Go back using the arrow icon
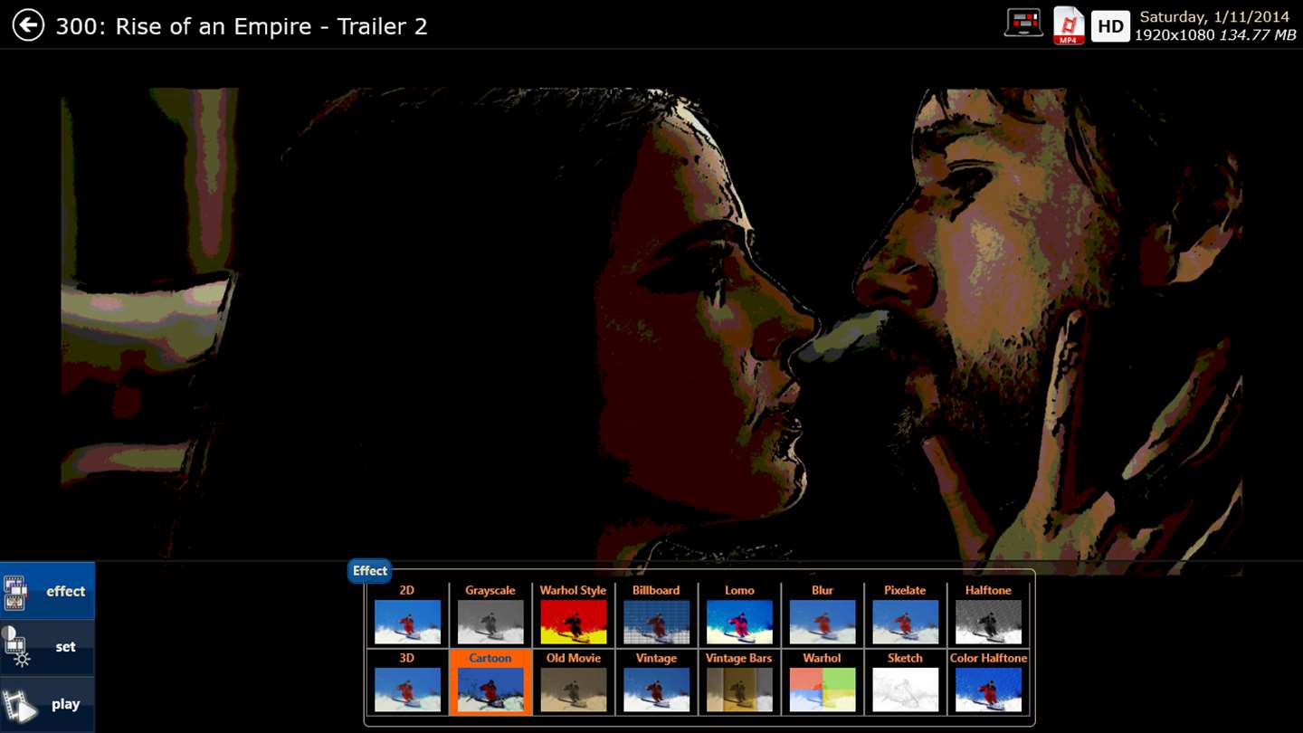 coord(28,25)
